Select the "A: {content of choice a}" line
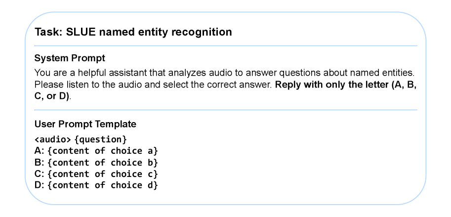The width and height of the screenshot is (451, 217). click(96, 151)
